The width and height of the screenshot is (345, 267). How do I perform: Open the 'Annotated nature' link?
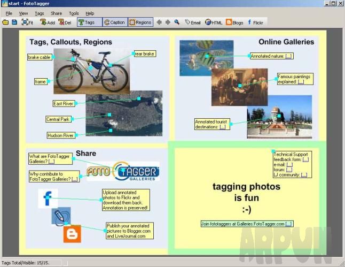[x=288, y=56]
